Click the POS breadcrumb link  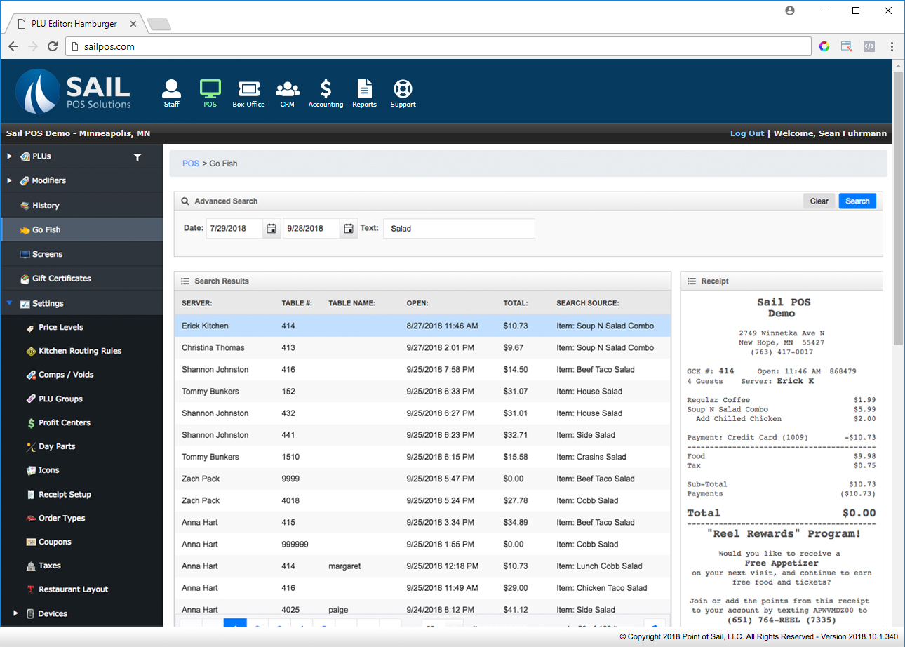[191, 164]
